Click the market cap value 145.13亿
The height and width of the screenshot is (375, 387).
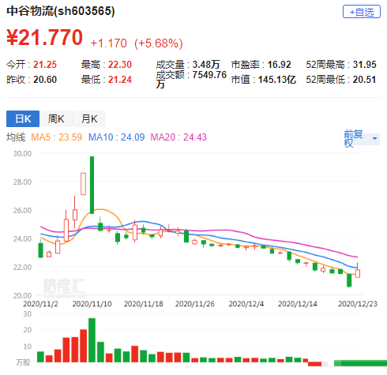pos(277,80)
